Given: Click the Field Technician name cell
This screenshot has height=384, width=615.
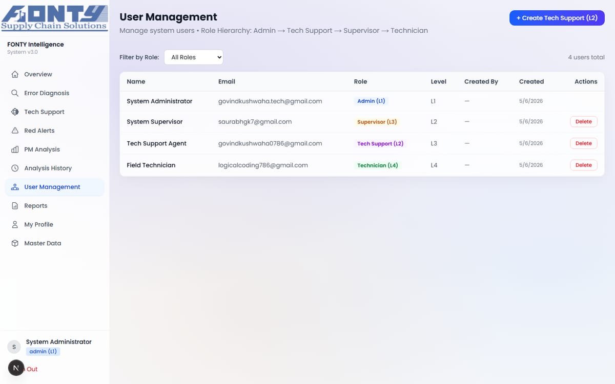Looking at the screenshot, I should pos(151,165).
